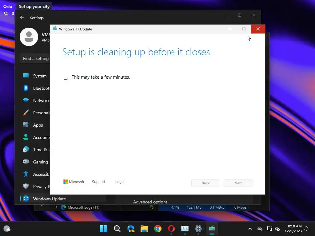
Task: Open Personalization via the paintbrush icon
Action: (x=26, y=112)
